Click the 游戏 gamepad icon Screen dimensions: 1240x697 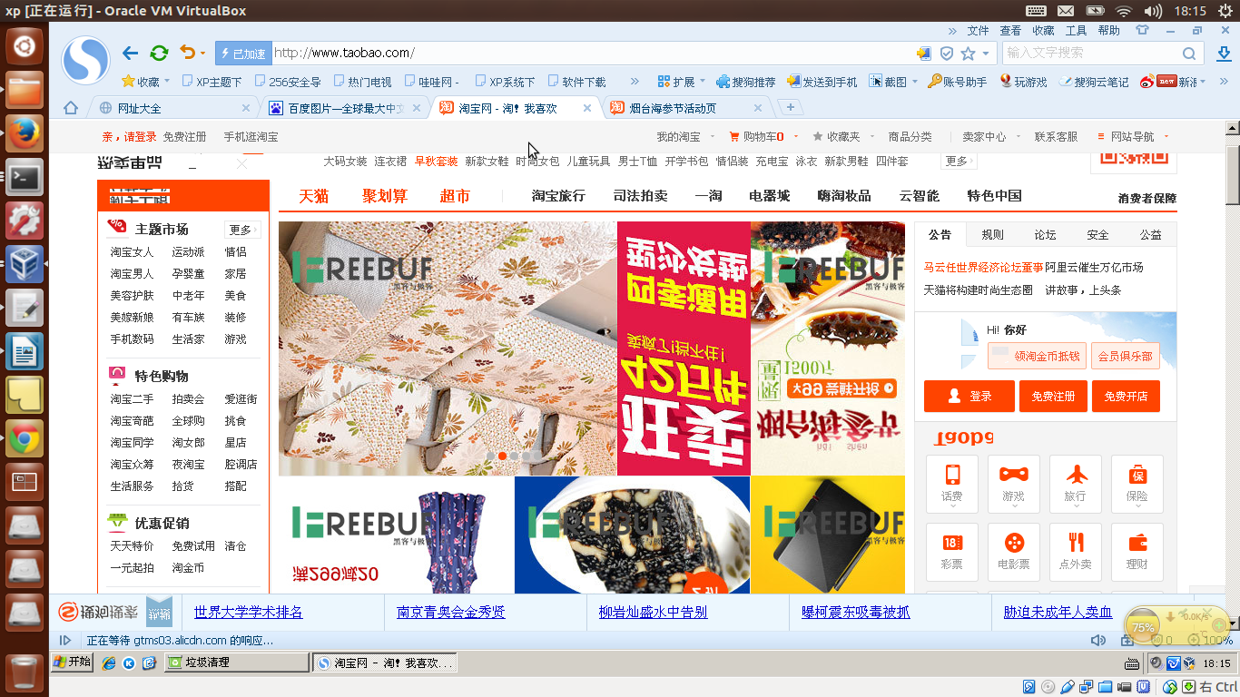pos(1014,484)
